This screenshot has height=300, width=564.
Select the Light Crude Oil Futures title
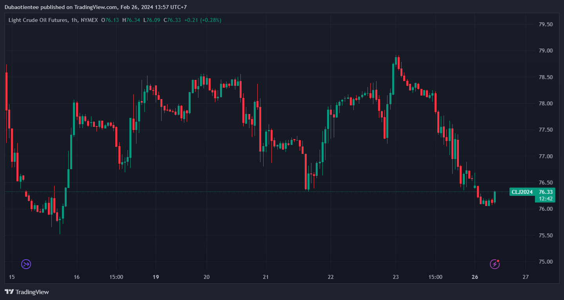[x=38, y=20]
